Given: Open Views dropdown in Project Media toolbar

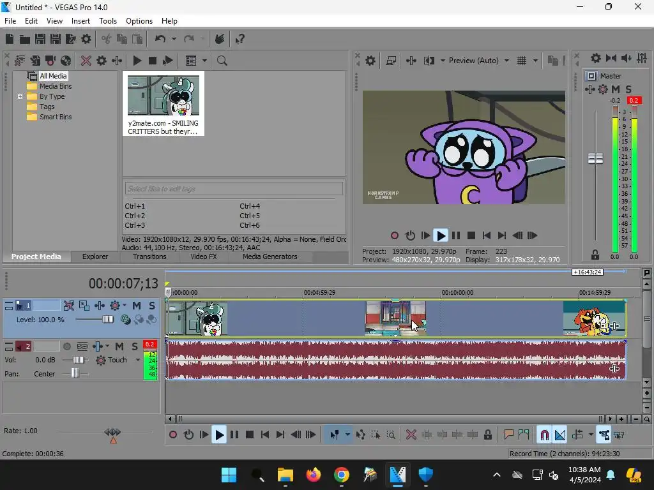Looking at the screenshot, I should point(204,61).
